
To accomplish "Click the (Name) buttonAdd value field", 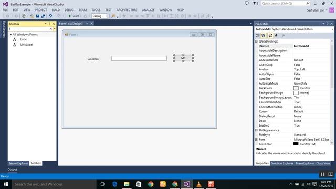I will coord(311,46).
